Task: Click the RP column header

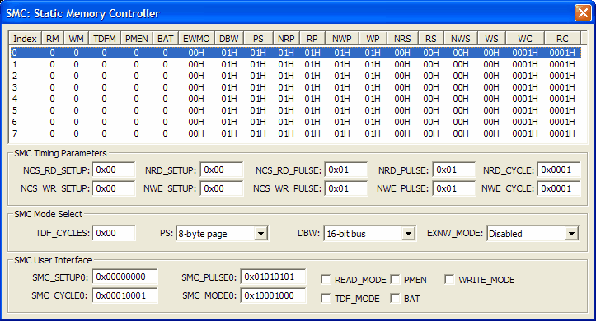Action: click(312, 39)
